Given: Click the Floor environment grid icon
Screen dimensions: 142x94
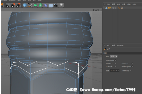Looking at the screenshot, I should coord(51,5).
